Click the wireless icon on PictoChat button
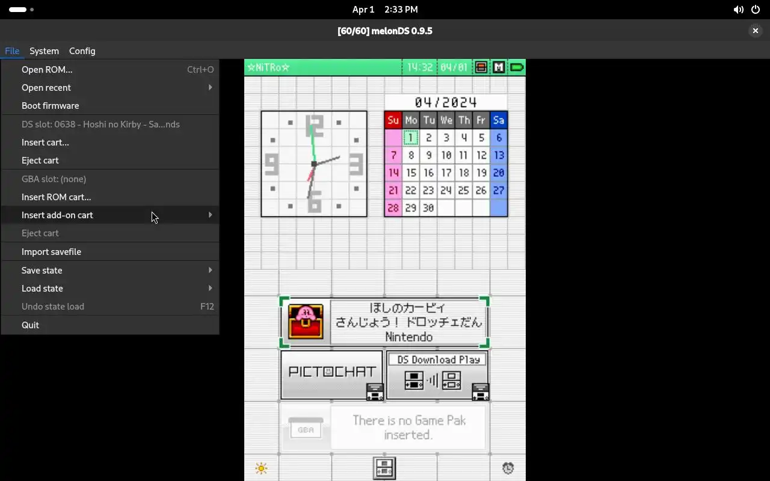The image size is (770, 481). [375, 392]
